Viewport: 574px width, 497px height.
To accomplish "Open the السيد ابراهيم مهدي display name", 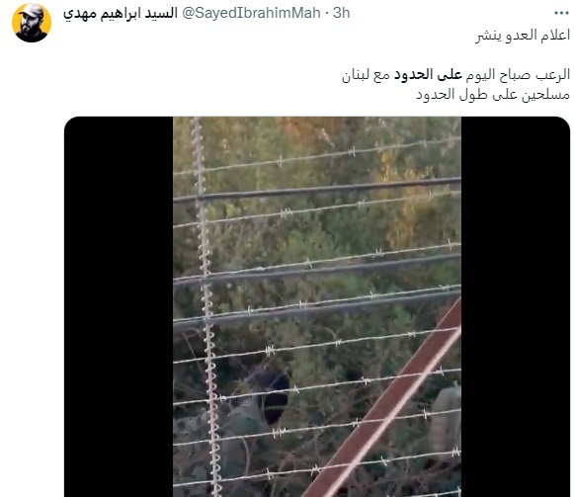I will [x=121, y=14].
